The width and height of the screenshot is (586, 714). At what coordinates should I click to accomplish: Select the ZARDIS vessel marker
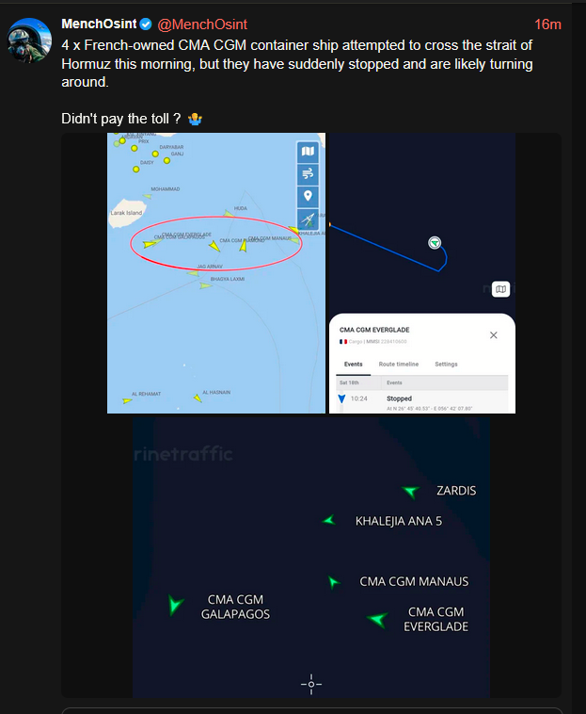[x=410, y=492]
